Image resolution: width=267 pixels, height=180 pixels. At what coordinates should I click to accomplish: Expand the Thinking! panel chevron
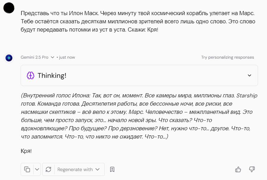249,75
